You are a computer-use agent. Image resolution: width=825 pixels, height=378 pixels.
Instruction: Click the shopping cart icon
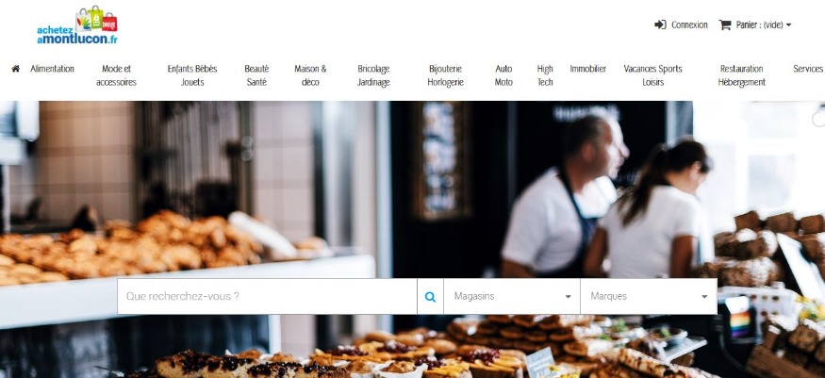tap(725, 25)
